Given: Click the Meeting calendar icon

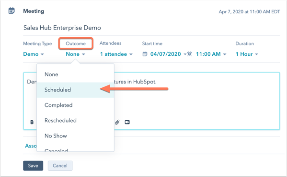Looking at the screenshot, I should tap(11, 11).
